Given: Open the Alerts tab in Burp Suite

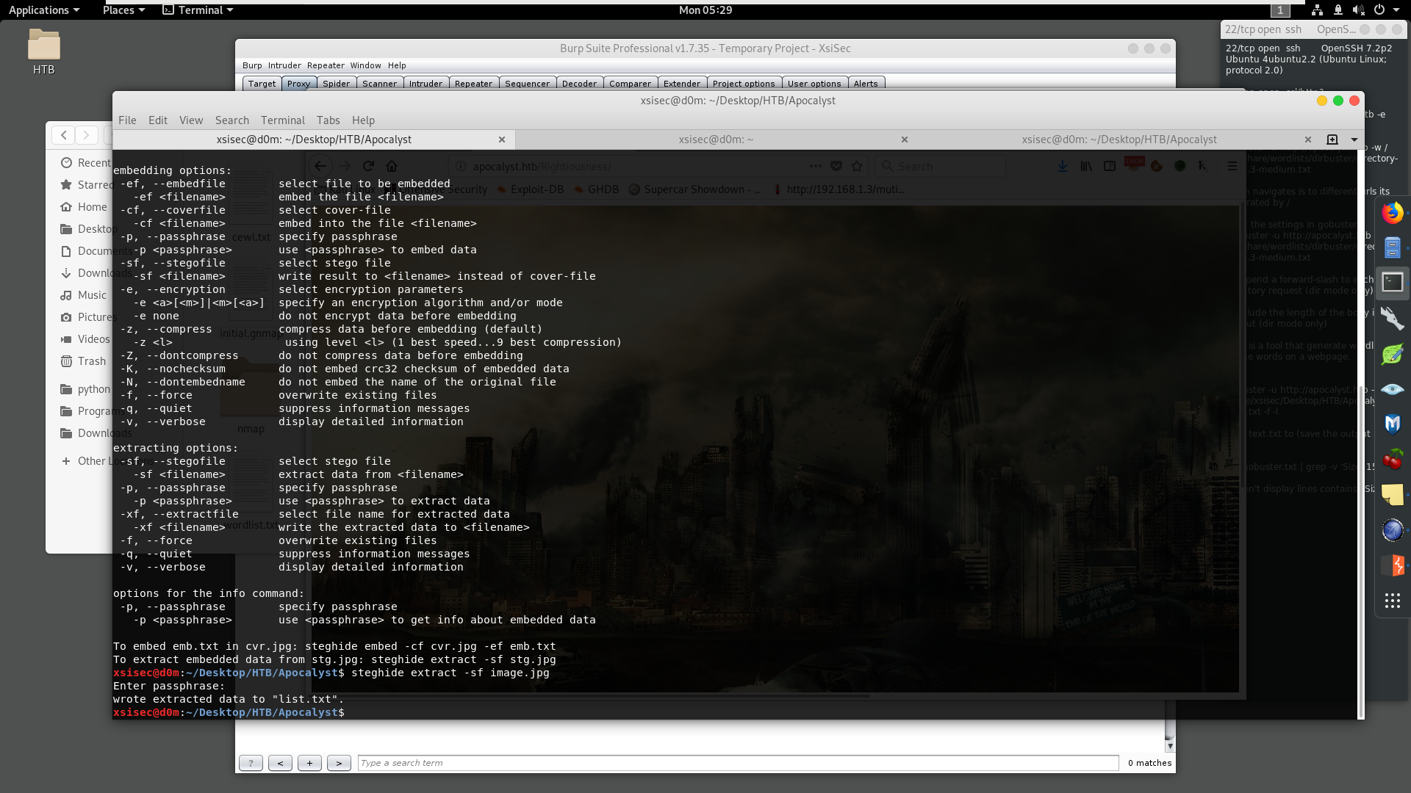Looking at the screenshot, I should pyautogui.click(x=866, y=84).
